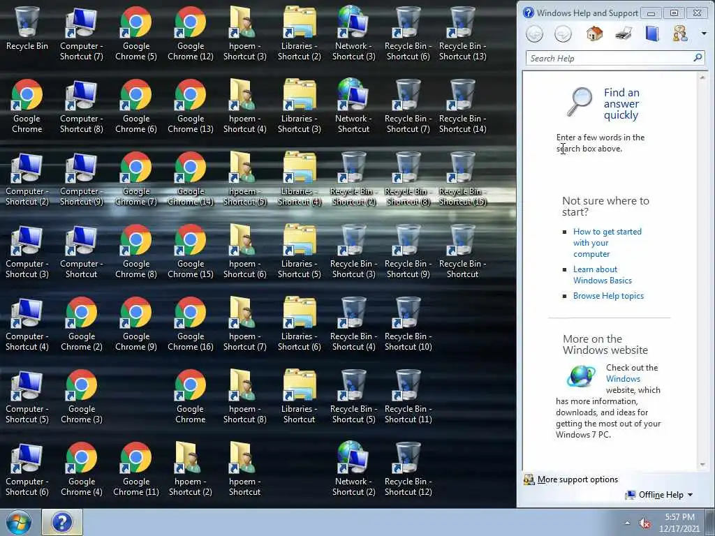Screen dimensions: 715x536
Task: Click Help and Support taskbar button
Action: pos(62,522)
